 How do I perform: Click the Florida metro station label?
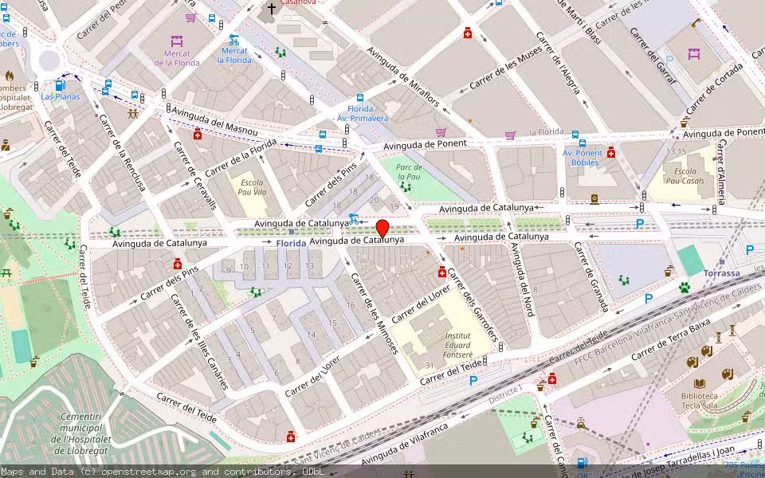(291, 244)
